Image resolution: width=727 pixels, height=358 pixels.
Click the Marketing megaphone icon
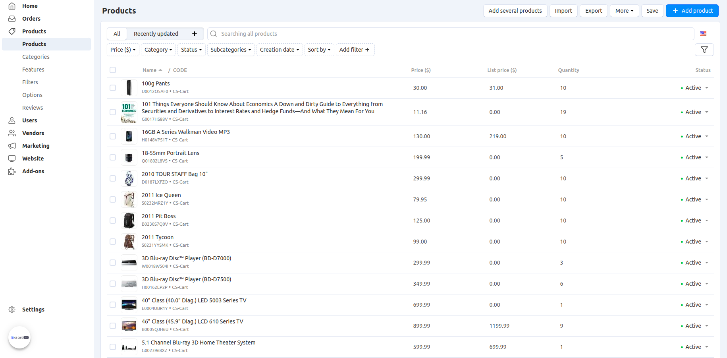[x=12, y=146]
